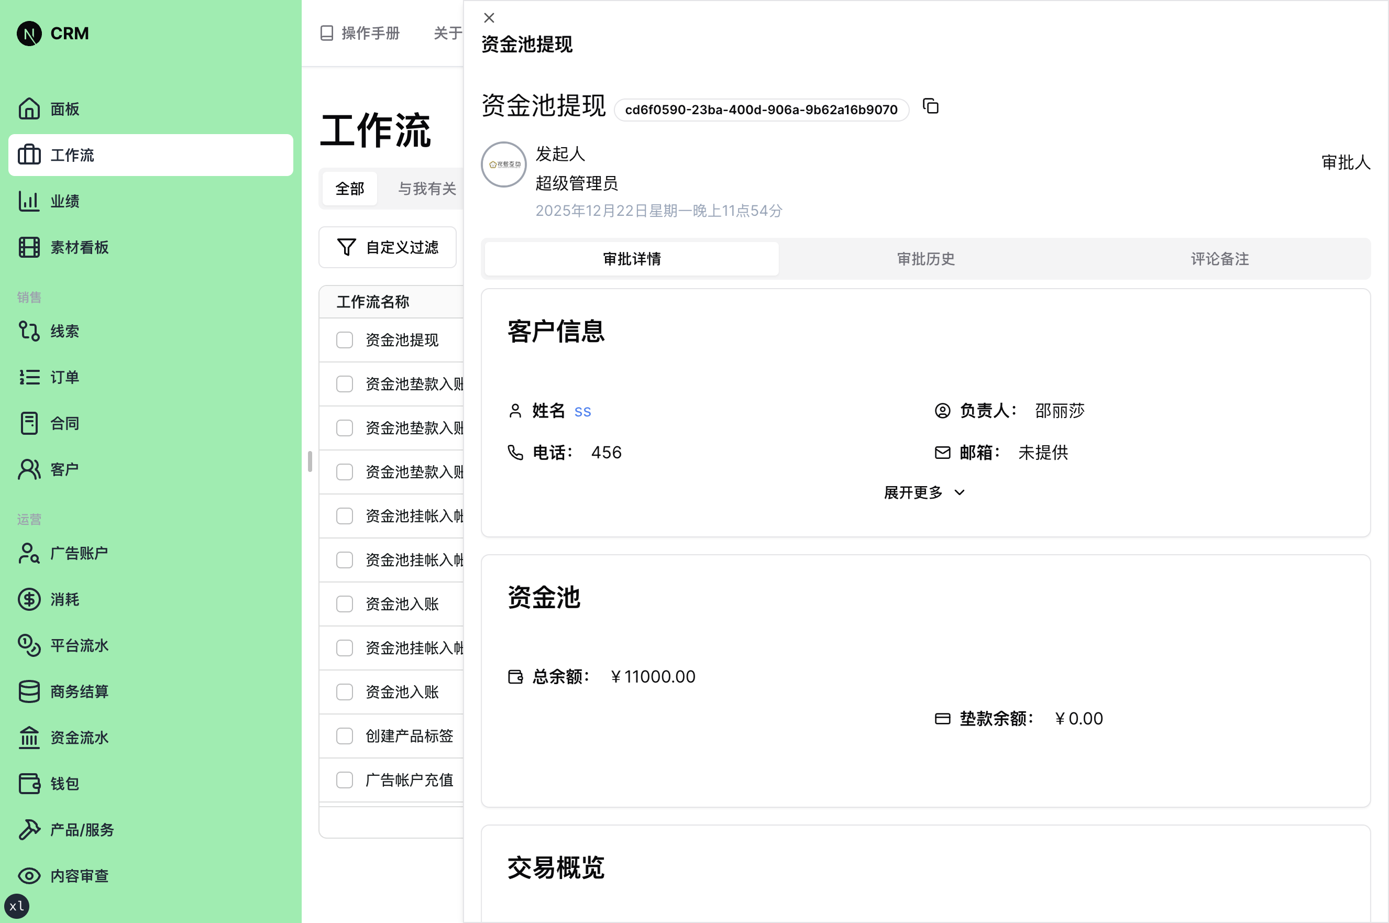Copy the workflow ID using the copy icon
Viewport: 1389px width, 923px height.
click(x=930, y=106)
